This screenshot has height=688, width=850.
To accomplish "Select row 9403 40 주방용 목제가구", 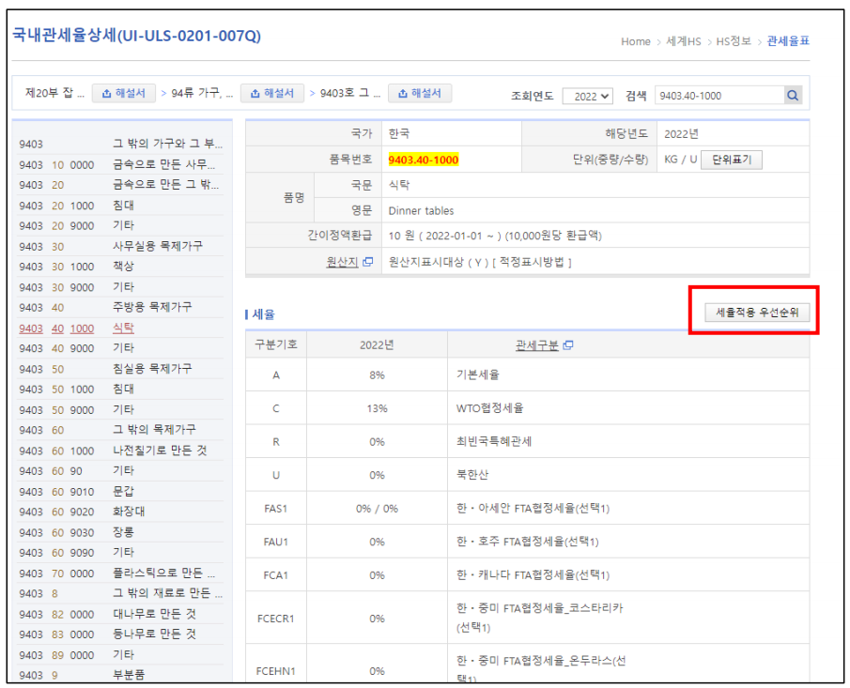I will coord(120,308).
